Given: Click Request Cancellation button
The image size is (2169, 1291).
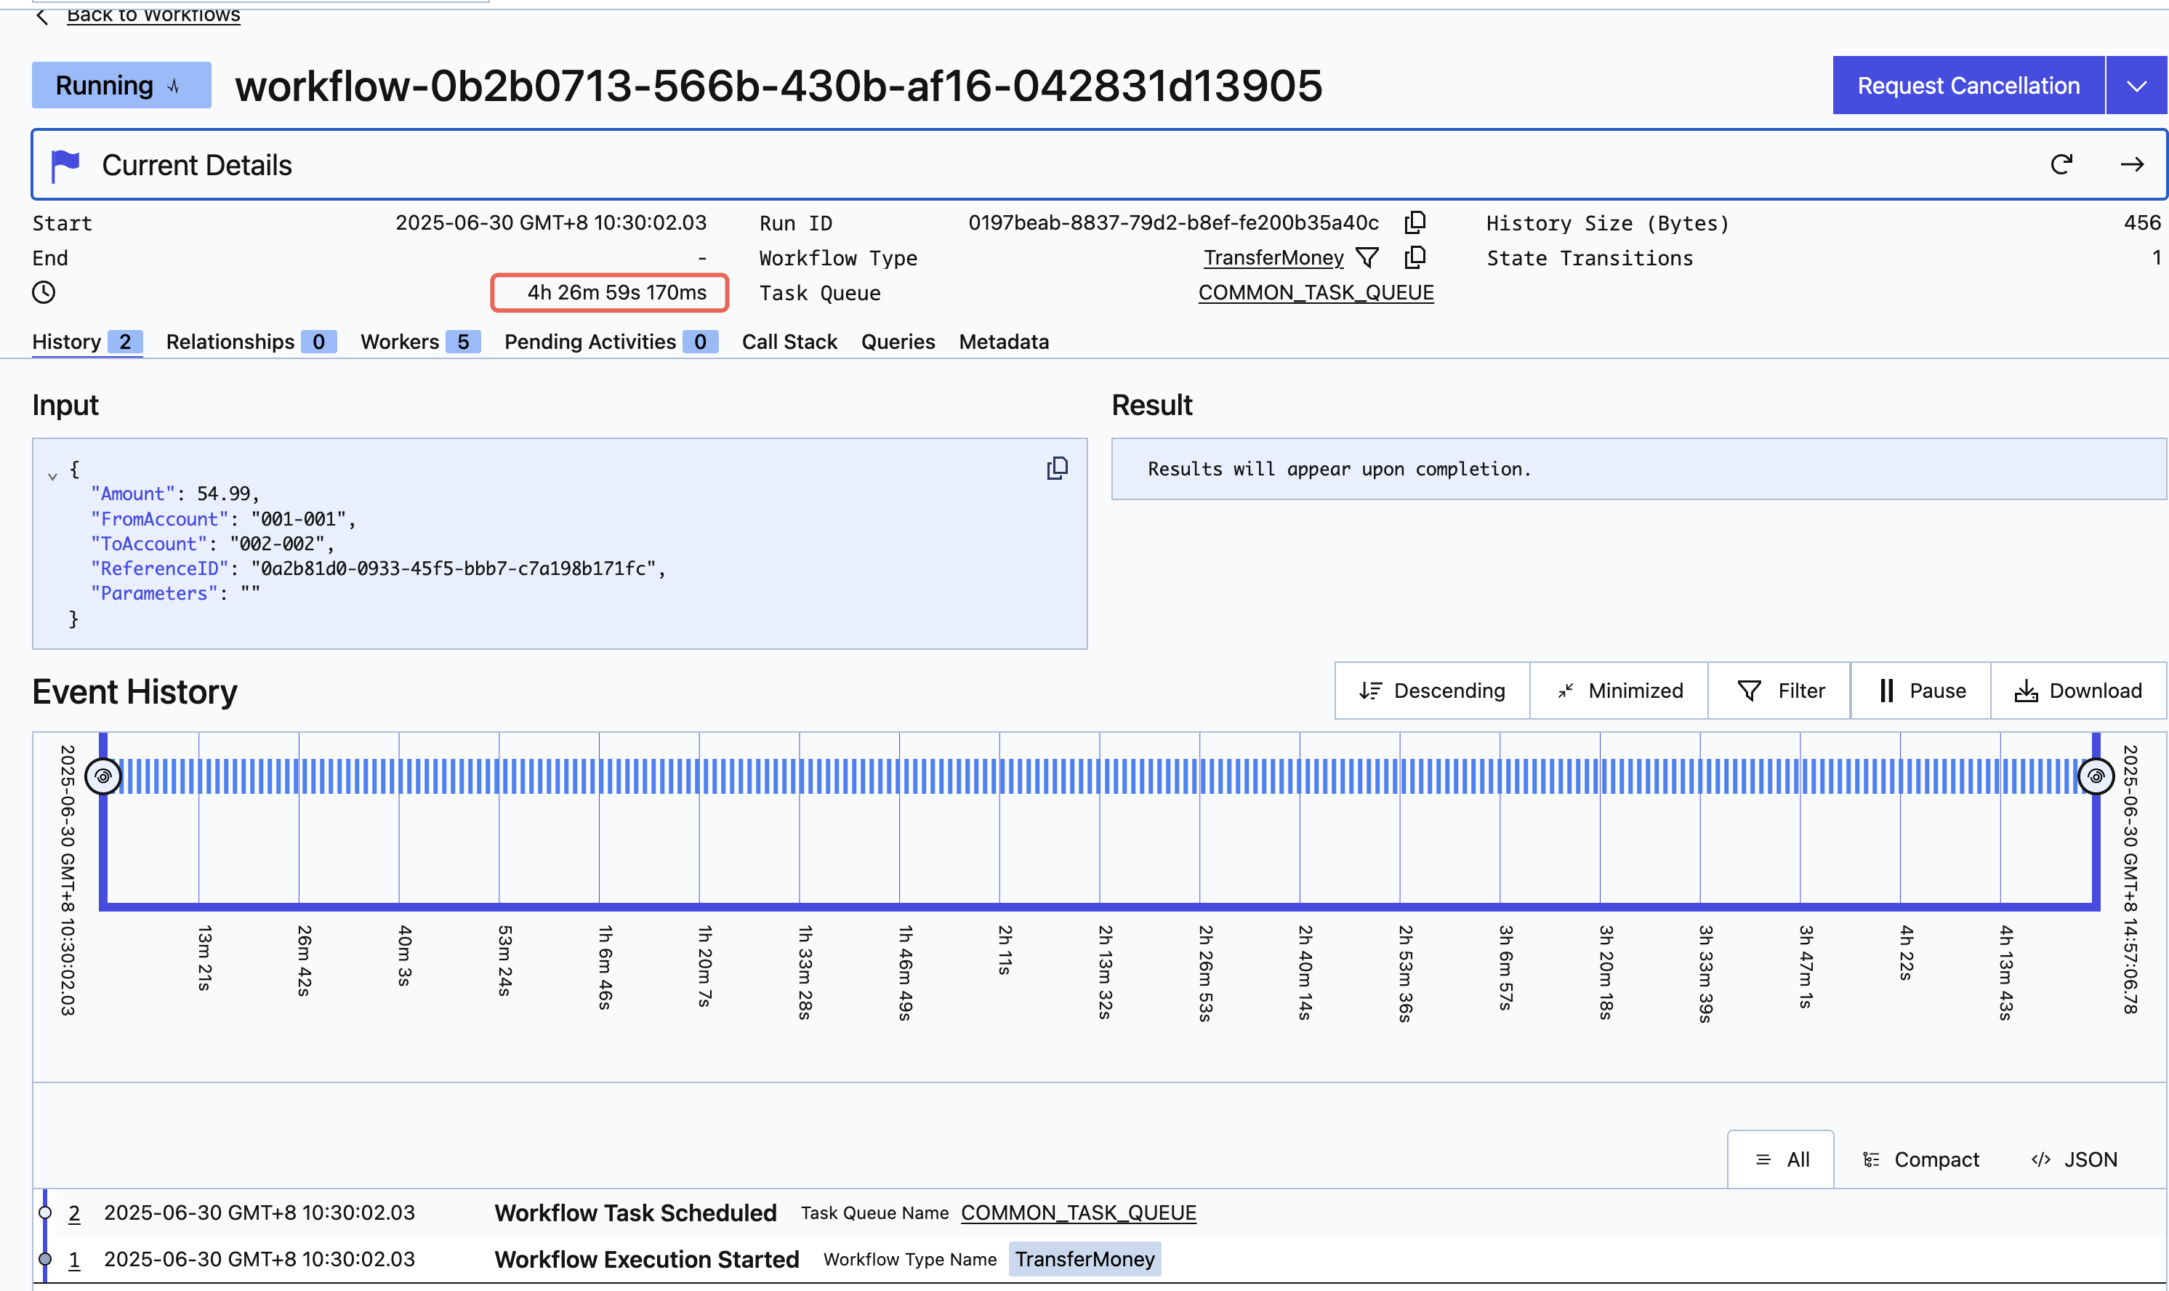Looking at the screenshot, I should click(1968, 85).
